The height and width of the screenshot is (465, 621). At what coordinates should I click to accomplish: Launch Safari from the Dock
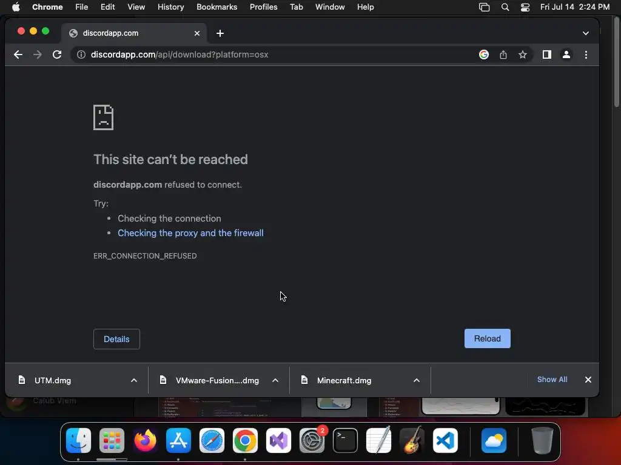tap(212, 441)
